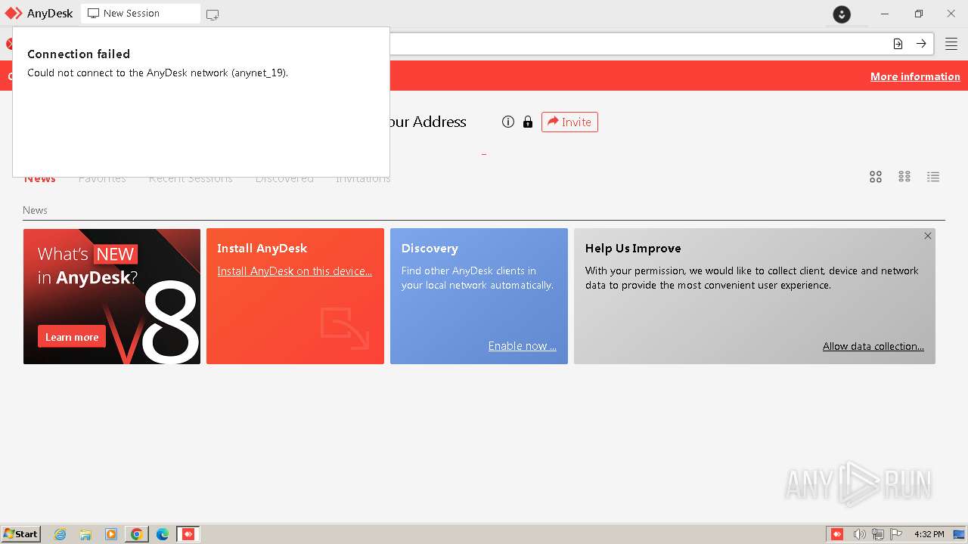Open the More information link
This screenshot has height=544, width=968.
(x=915, y=76)
